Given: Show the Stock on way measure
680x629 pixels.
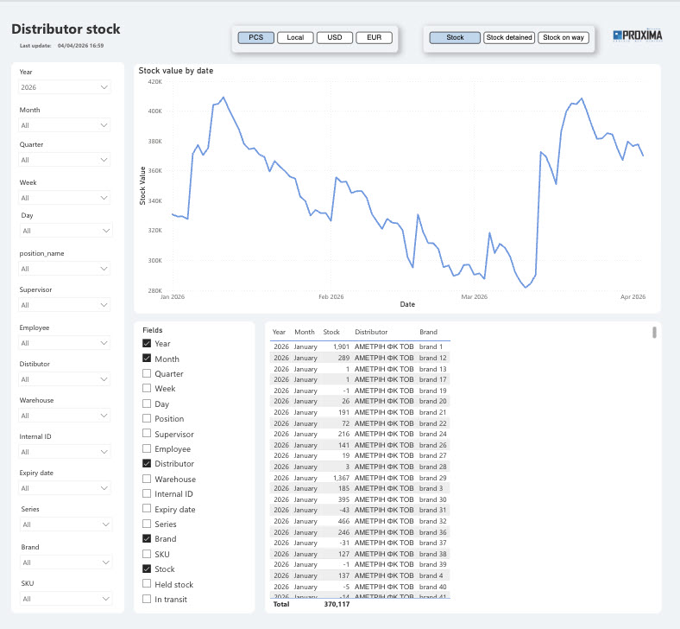Looking at the screenshot, I should (564, 37).
